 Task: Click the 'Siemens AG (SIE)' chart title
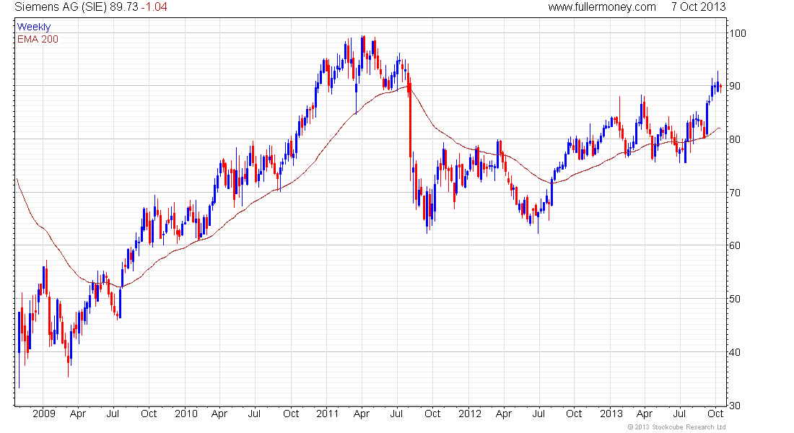click(61, 6)
